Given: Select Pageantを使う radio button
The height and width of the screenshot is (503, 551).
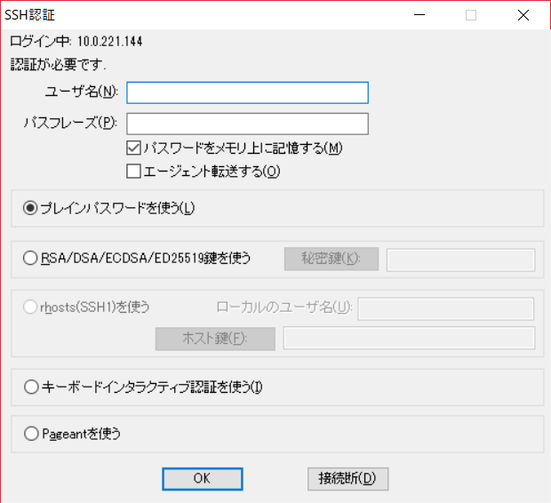Looking at the screenshot, I should pyautogui.click(x=32, y=435).
